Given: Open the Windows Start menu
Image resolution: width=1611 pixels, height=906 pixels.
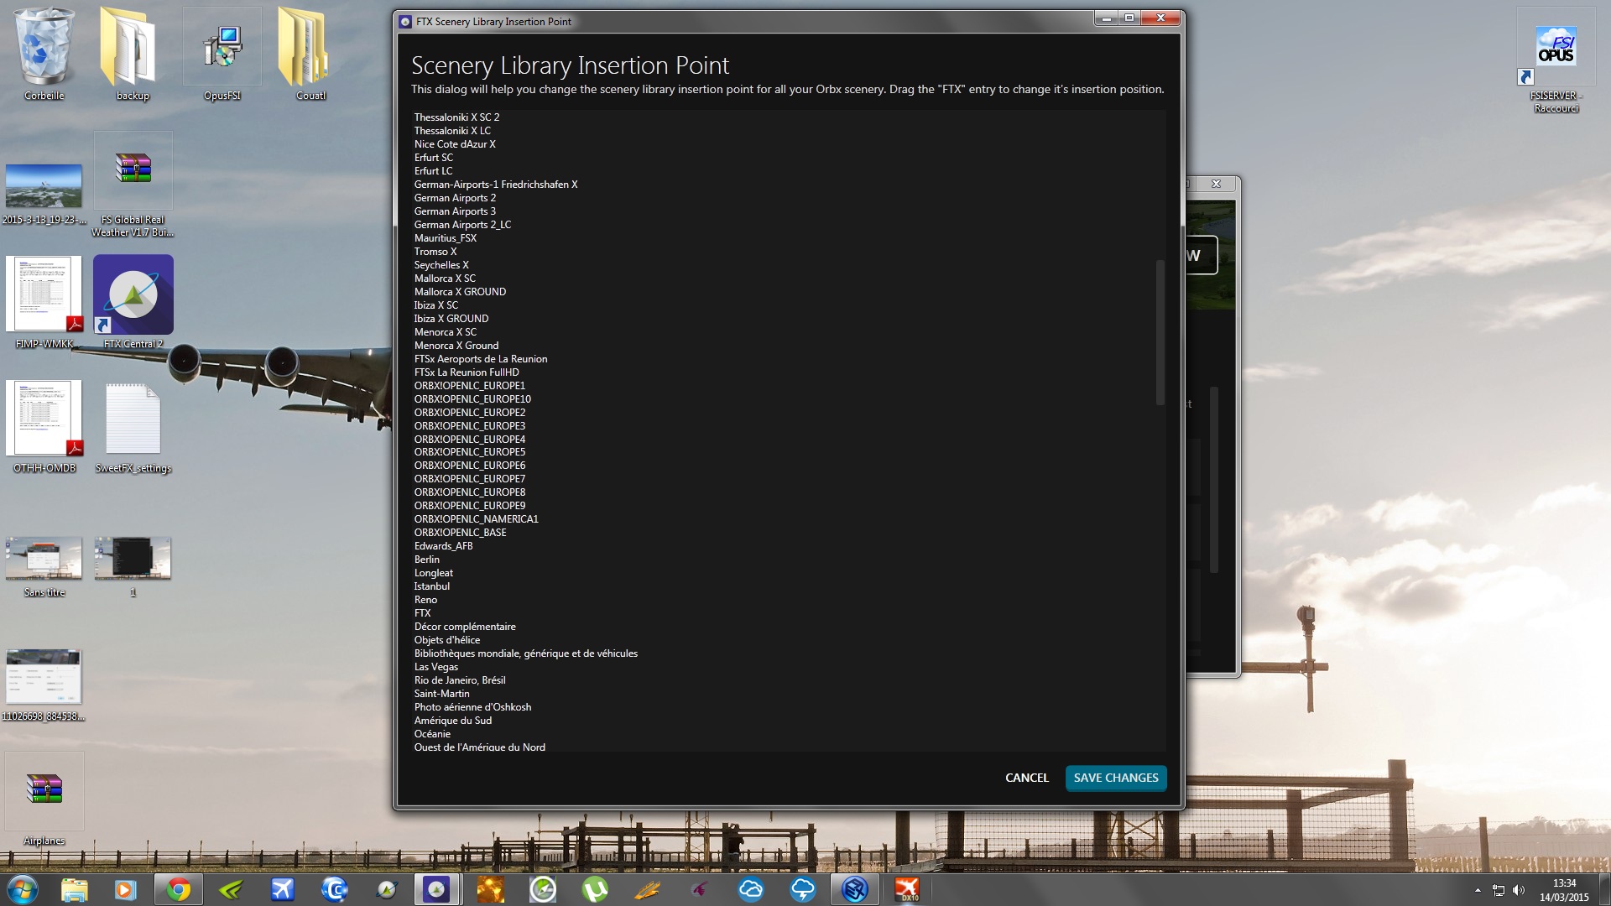Looking at the screenshot, I should 23,889.
